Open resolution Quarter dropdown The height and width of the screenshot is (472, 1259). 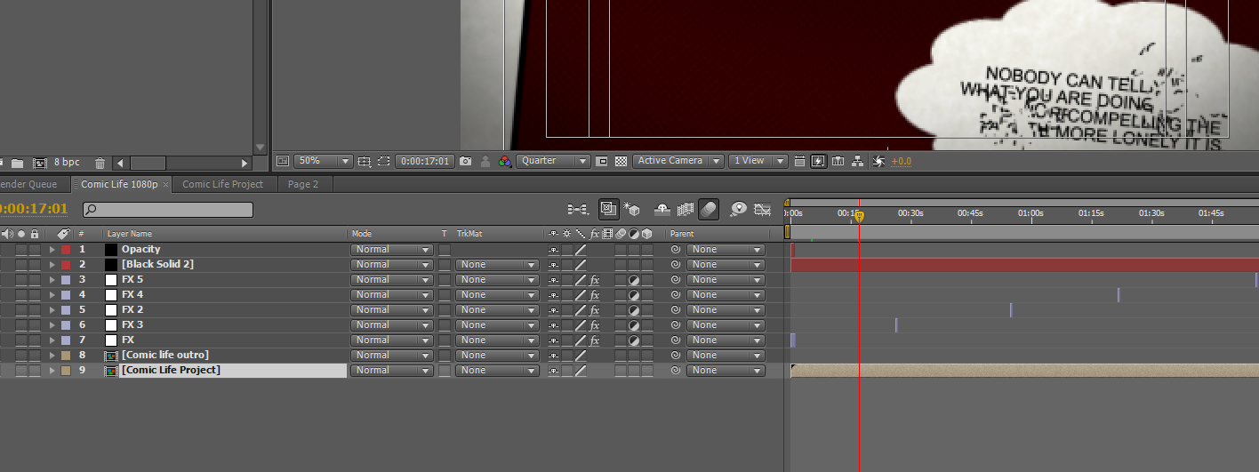pyautogui.click(x=554, y=161)
